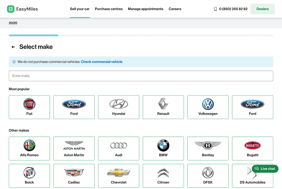Select the Renault make card
The width and height of the screenshot is (282, 189).
[163, 107]
